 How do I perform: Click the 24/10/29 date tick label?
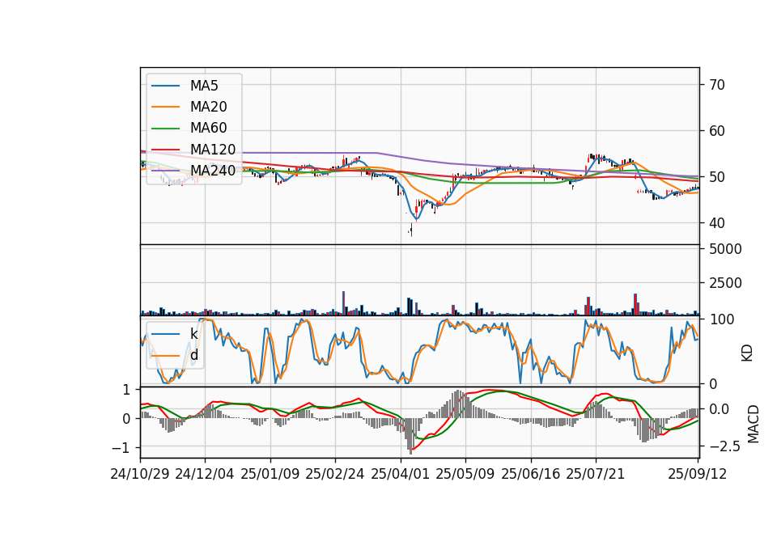[x=140, y=475]
